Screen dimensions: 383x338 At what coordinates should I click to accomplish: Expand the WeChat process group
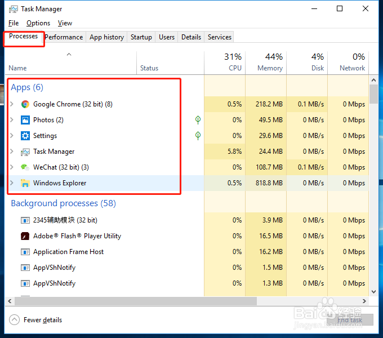tap(12, 167)
